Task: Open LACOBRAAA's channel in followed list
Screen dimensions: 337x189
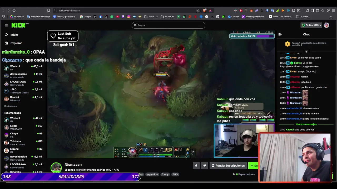Action: tap(23, 83)
